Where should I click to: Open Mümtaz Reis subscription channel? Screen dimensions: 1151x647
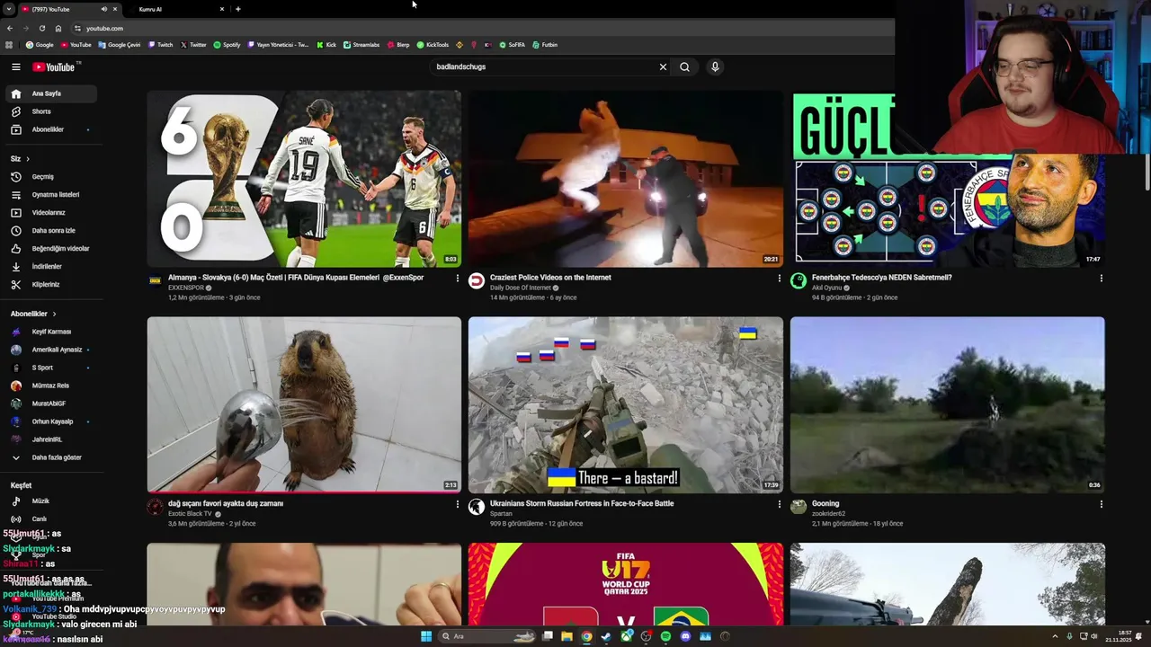tap(51, 386)
